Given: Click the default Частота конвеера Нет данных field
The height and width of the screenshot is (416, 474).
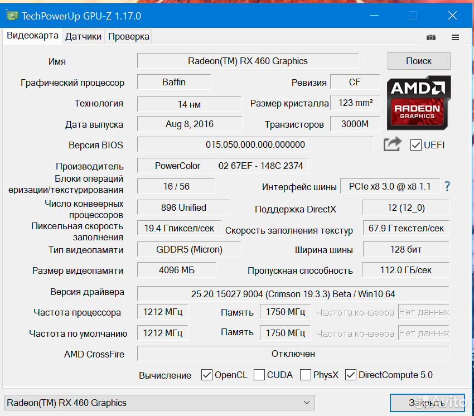Looking at the screenshot, I should [424, 333].
